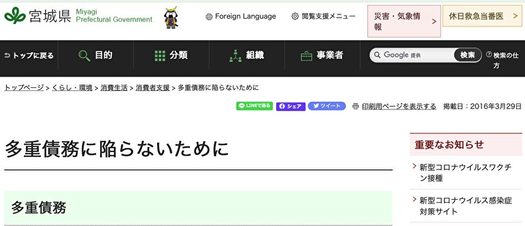Open 印刷用ページを表示する link

(x=399, y=106)
